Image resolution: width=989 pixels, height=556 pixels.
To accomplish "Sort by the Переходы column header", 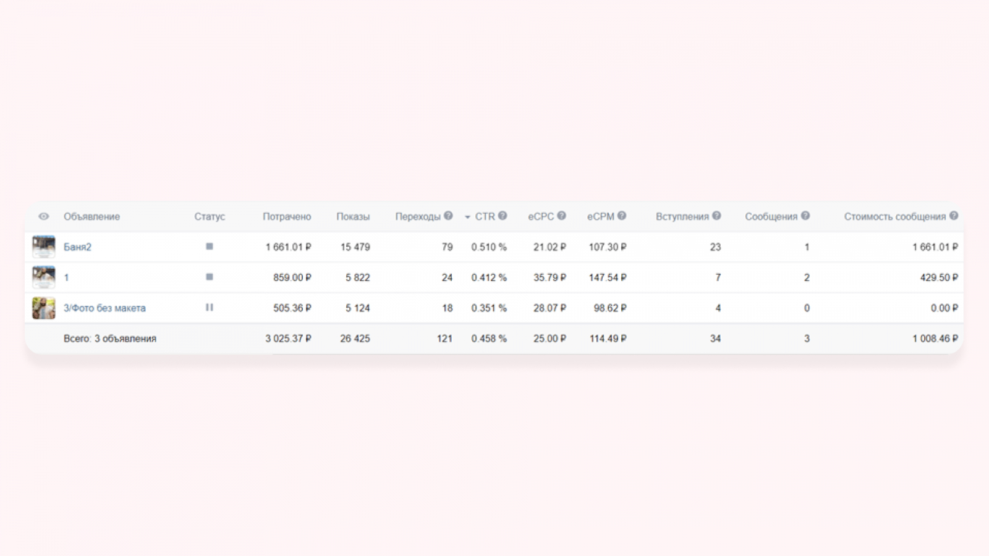I will point(418,216).
